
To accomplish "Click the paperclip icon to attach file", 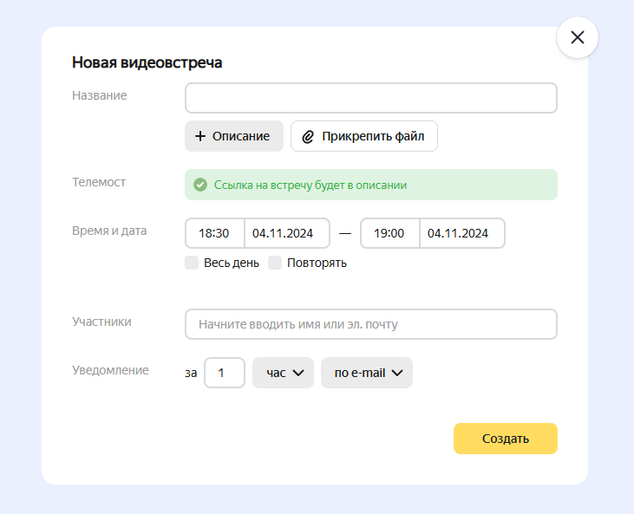I will click(x=308, y=137).
